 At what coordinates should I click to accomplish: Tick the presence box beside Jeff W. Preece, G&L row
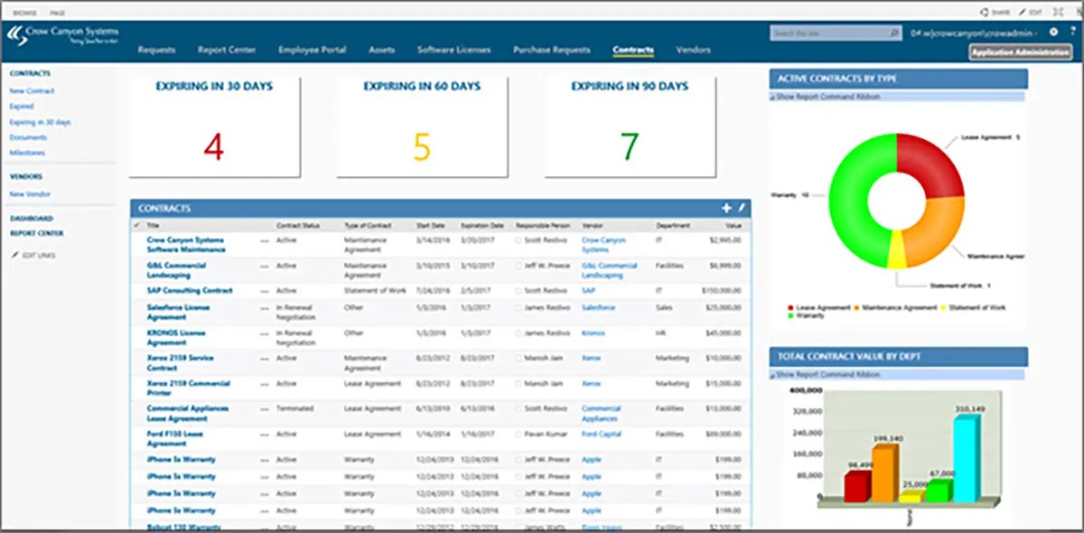click(x=519, y=266)
